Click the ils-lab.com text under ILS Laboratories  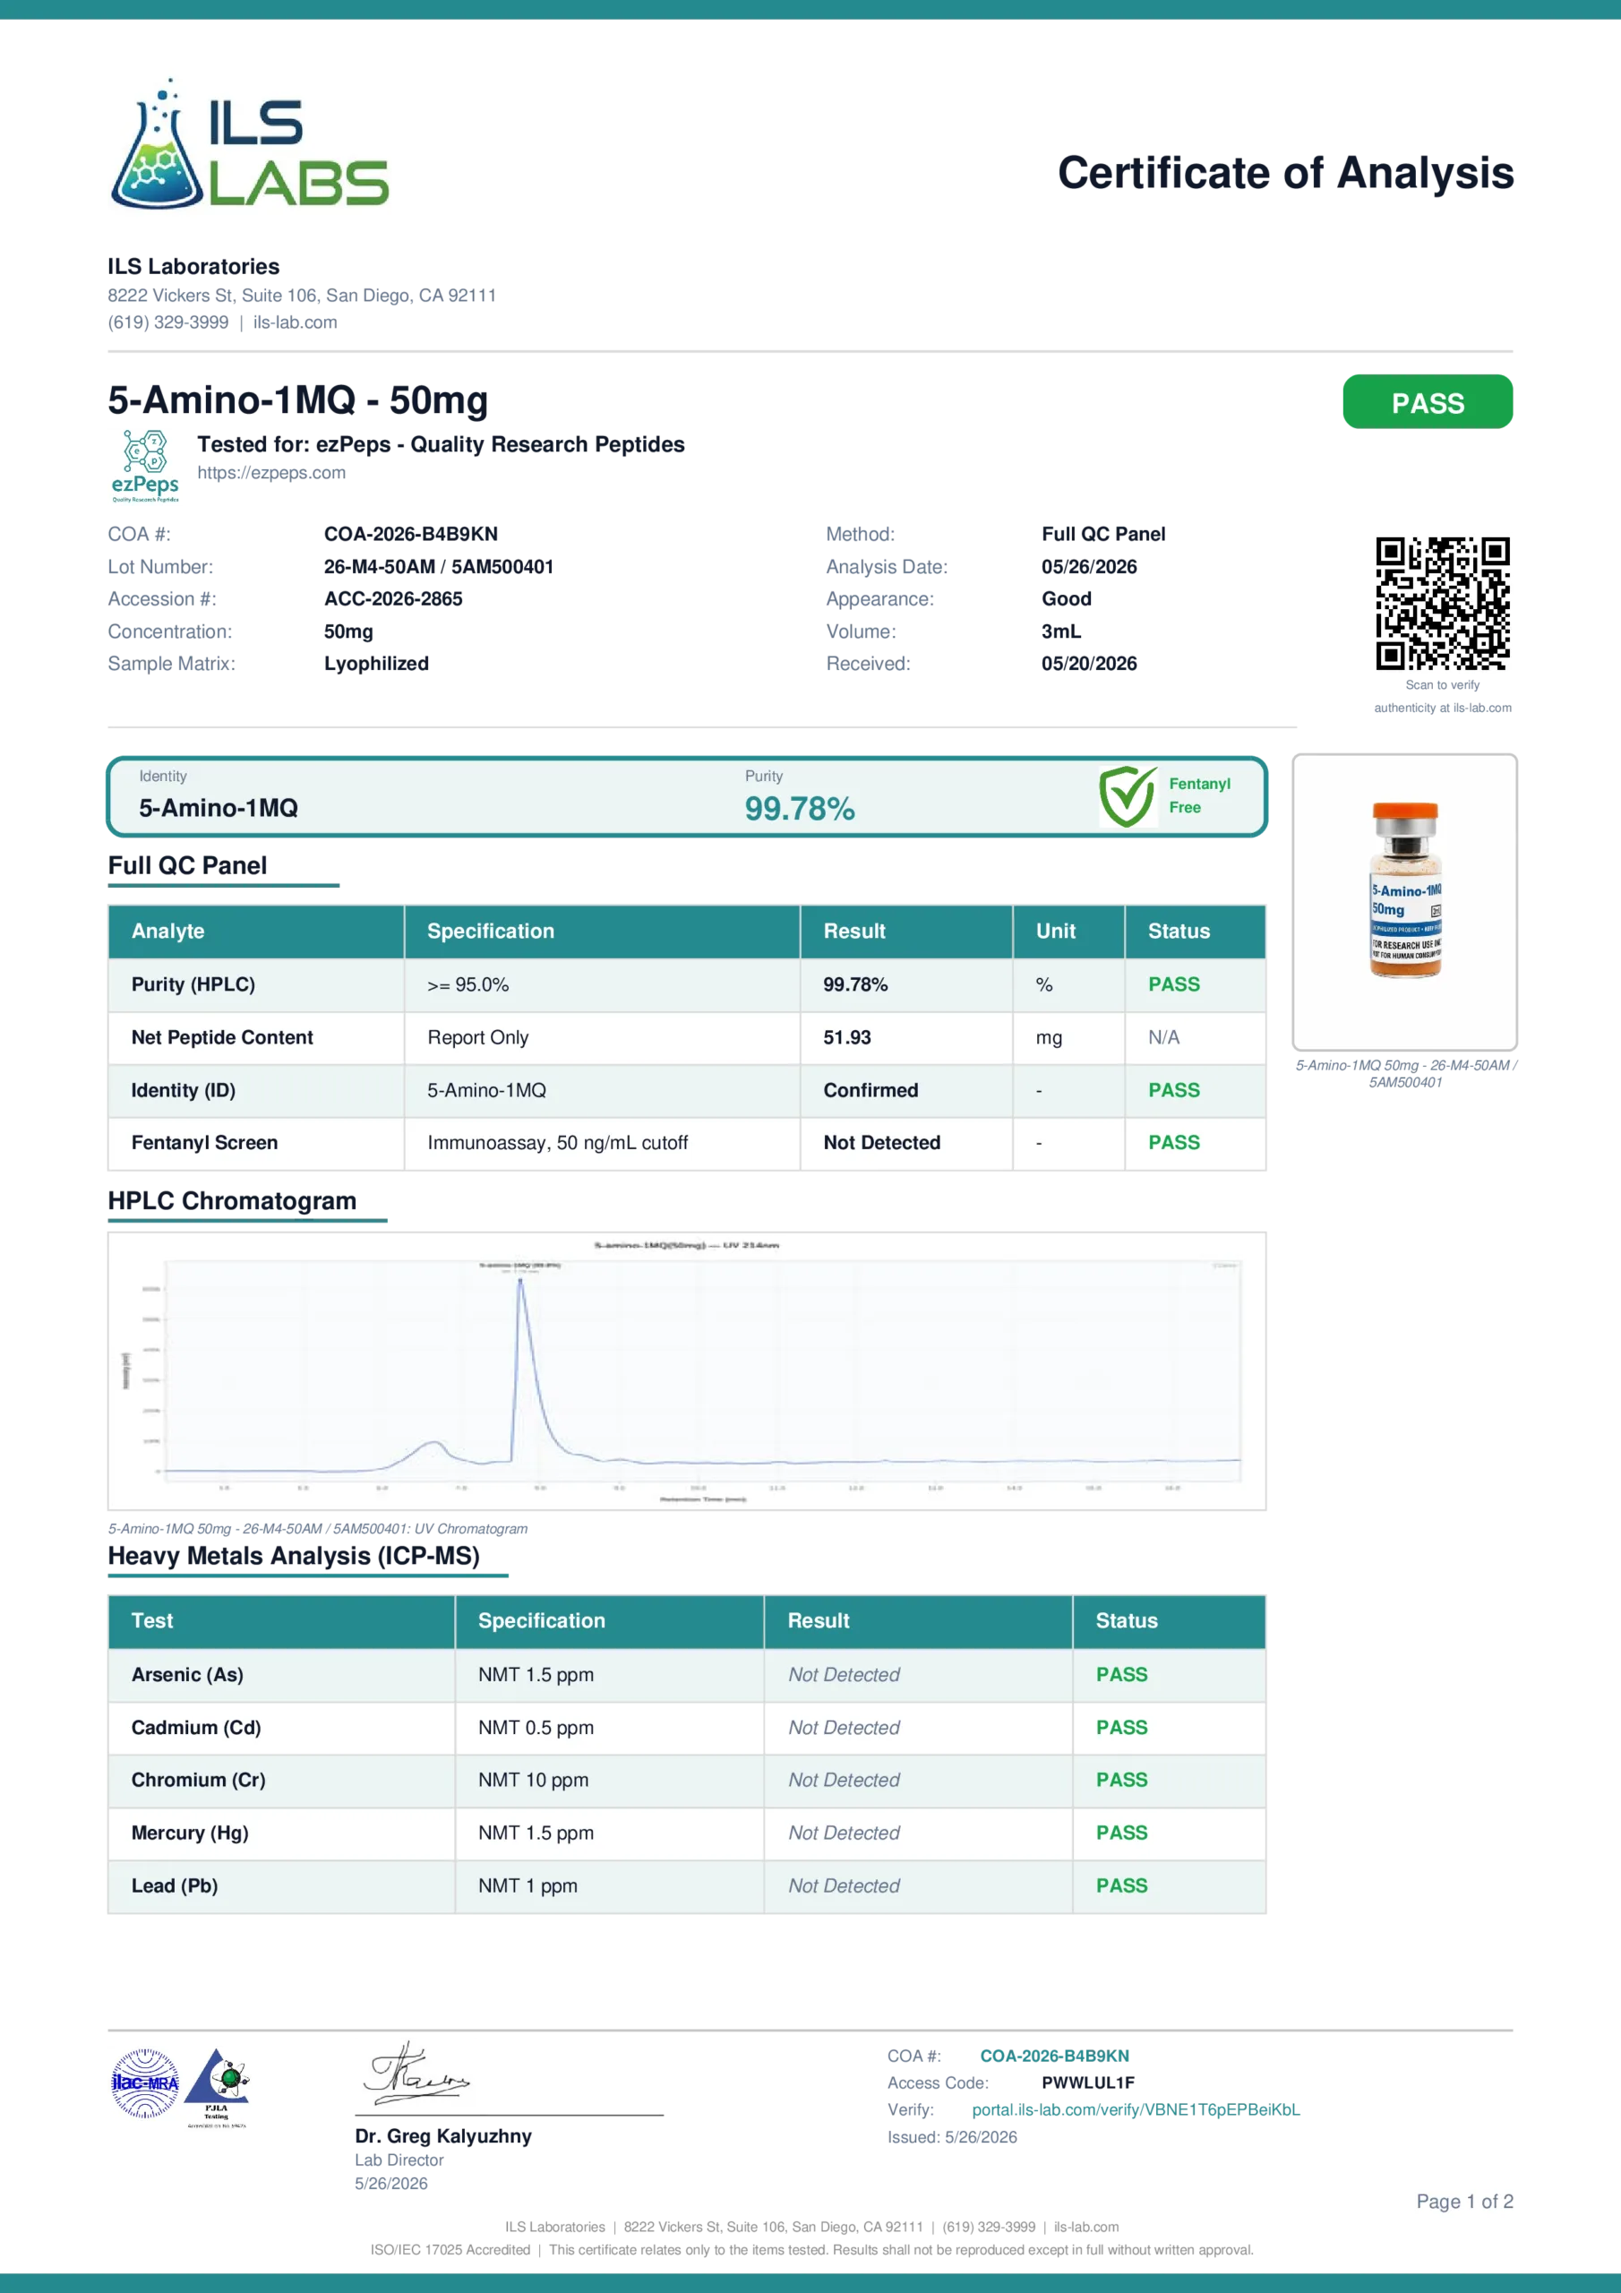296,322
